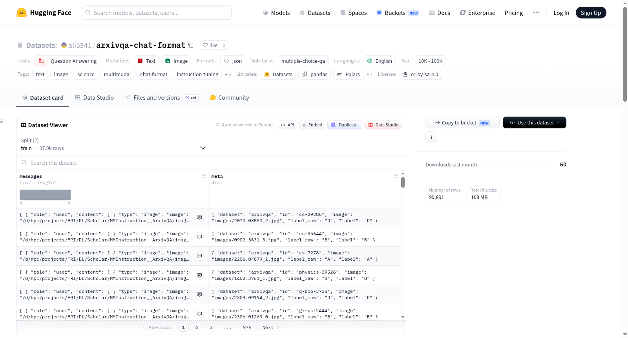Open chat preview icon for cs-35644 row
The width and height of the screenshot is (628, 338).
[199, 237]
